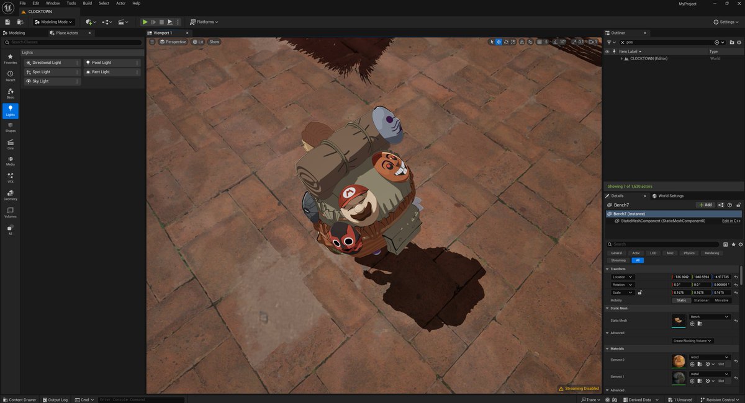The width and height of the screenshot is (745, 403).
Task: Select the Basic actors category
Action: click(x=11, y=94)
